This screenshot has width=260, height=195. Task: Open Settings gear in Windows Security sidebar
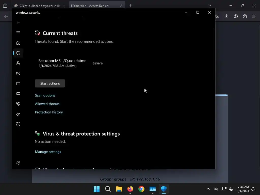pyautogui.click(x=18, y=163)
